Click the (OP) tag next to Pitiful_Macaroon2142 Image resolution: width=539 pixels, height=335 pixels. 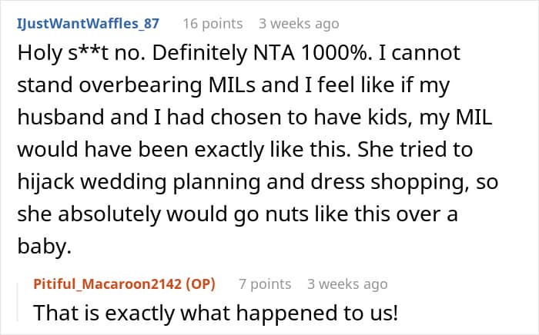pos(200,284)
